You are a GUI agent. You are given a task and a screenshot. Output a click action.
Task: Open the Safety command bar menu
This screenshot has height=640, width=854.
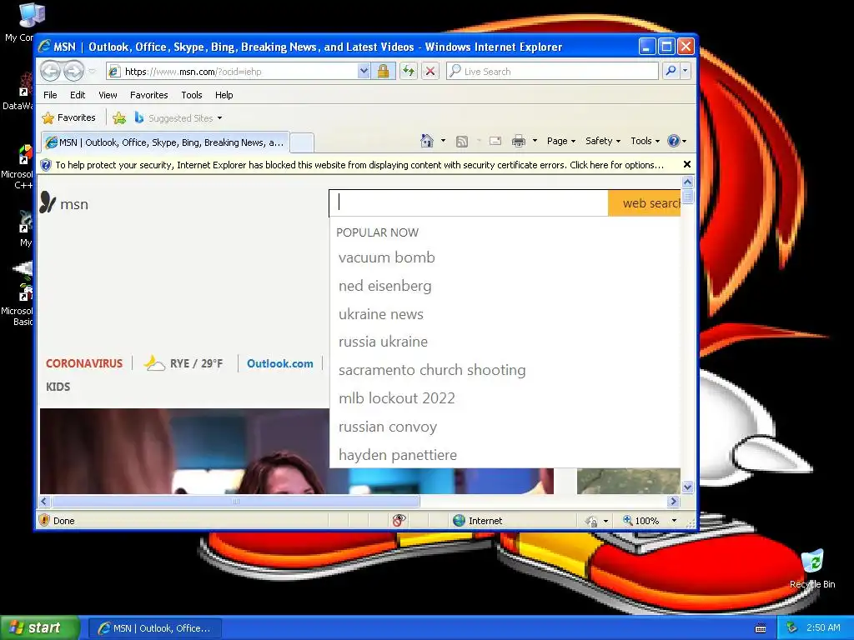click(x=603, y=141)
